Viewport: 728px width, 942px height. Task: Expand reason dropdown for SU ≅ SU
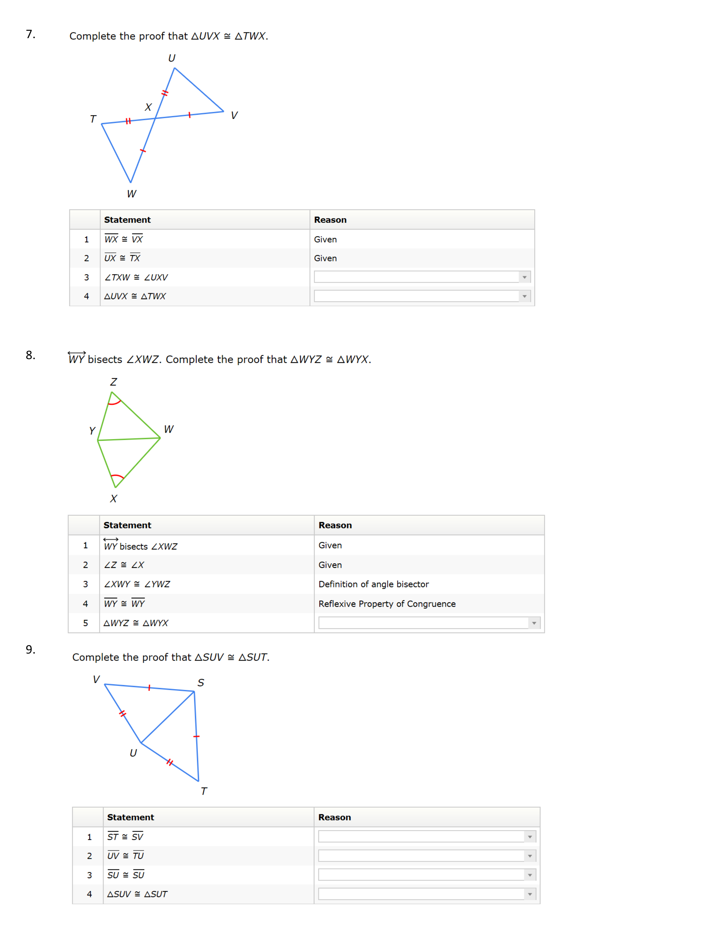point(427,875)
